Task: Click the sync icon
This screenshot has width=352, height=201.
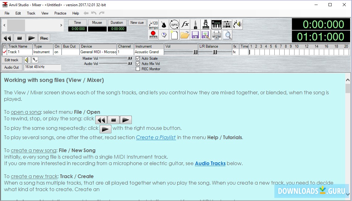Action: tap(174, 24)
